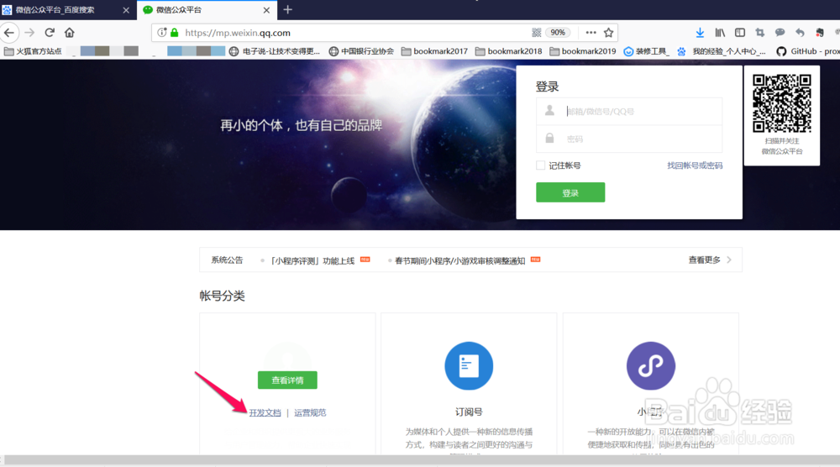Open the library icon in the toolbar
This screenshot has height=467, width=840.
[720, 33]
